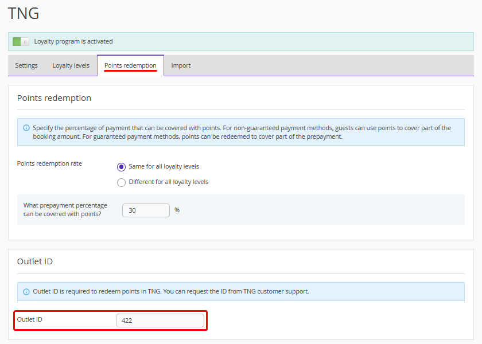482x344 pixels.
Task: Click the Outlet ID field label
Action: pos(30,319)
